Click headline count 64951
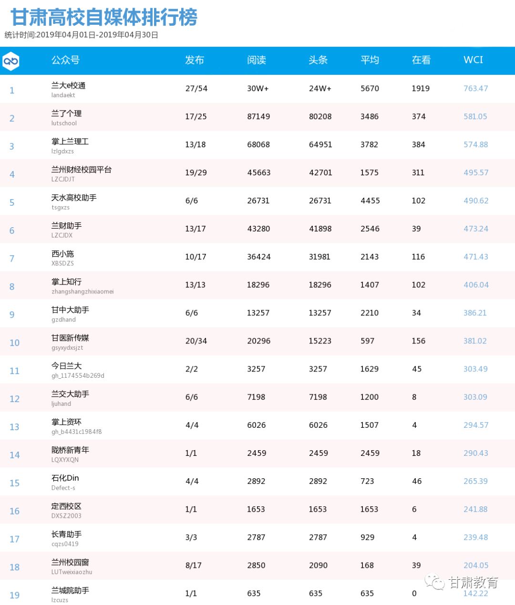The image size is (515, 605). (320, 145)
